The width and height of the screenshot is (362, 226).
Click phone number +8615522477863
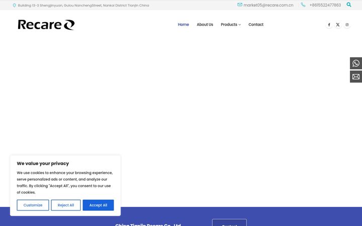325,5
